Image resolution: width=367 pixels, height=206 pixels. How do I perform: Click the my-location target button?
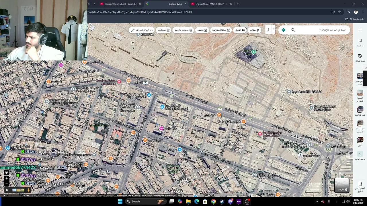pos(6,172)
